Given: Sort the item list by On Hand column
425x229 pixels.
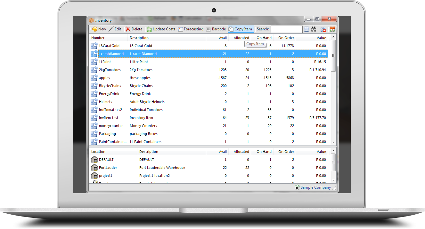Looking at the screenshot, I should click(x=264, y=38).
